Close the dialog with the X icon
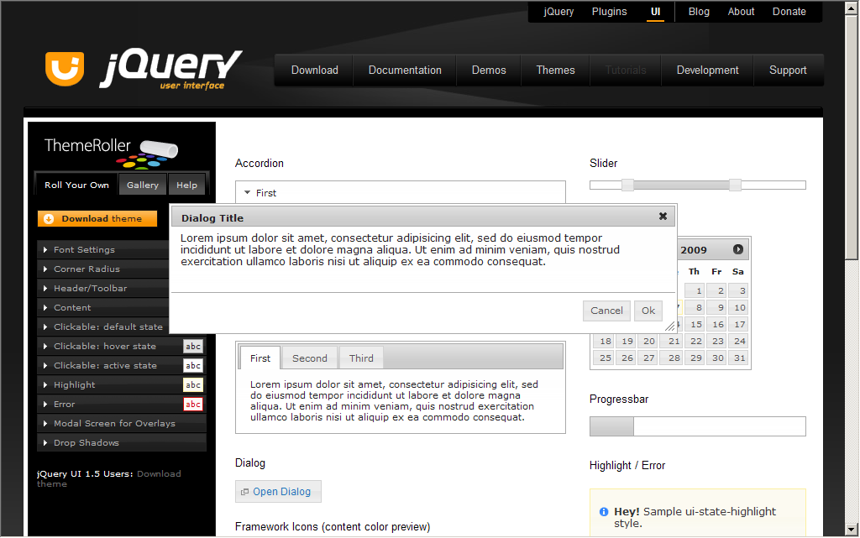Image resolution: width=860 pixels, height=538 pixels. (x=663, y=217)
